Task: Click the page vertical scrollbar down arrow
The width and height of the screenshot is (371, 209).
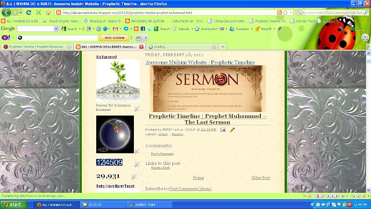Action: 369,190
